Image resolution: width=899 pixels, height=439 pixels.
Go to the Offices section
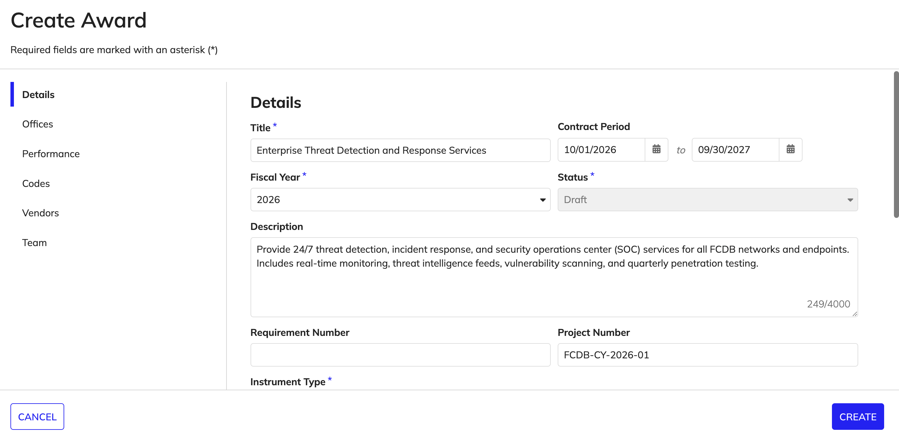click(37, 124)
